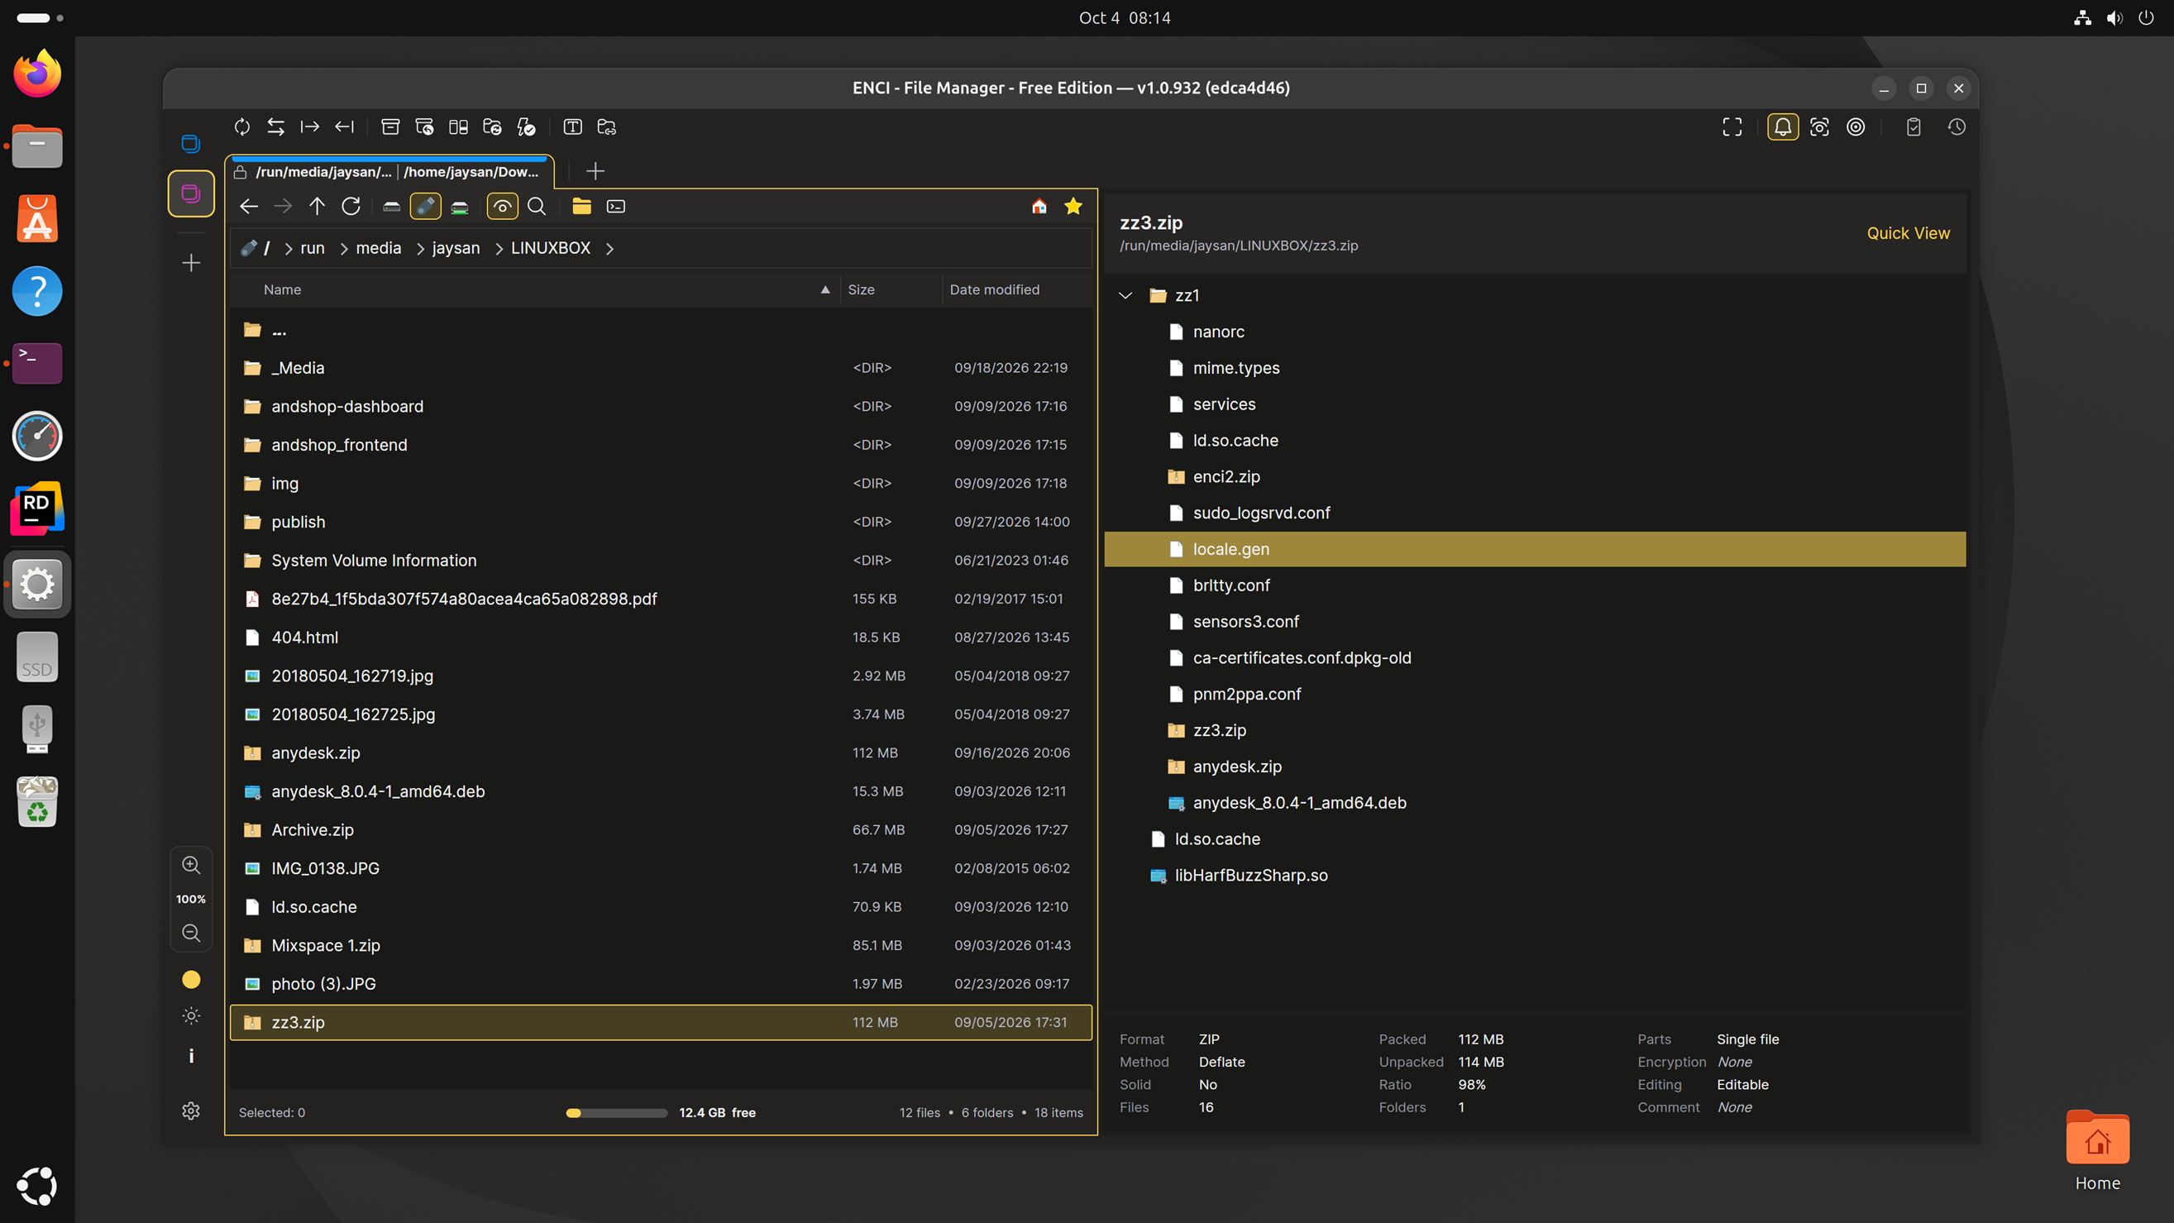Refresh the current folder listing
The width and height of the screenshot is (2174, 1223).
[351, 206]
